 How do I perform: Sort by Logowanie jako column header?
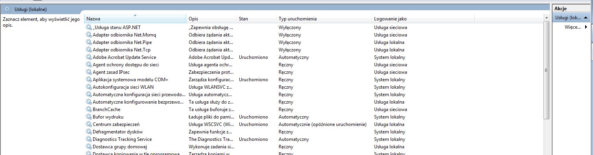423,19
